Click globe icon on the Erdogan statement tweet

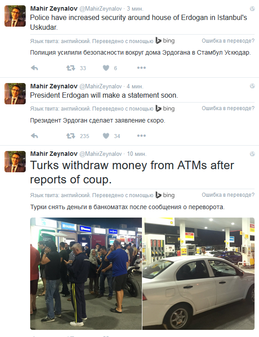(x=252, y=86)
